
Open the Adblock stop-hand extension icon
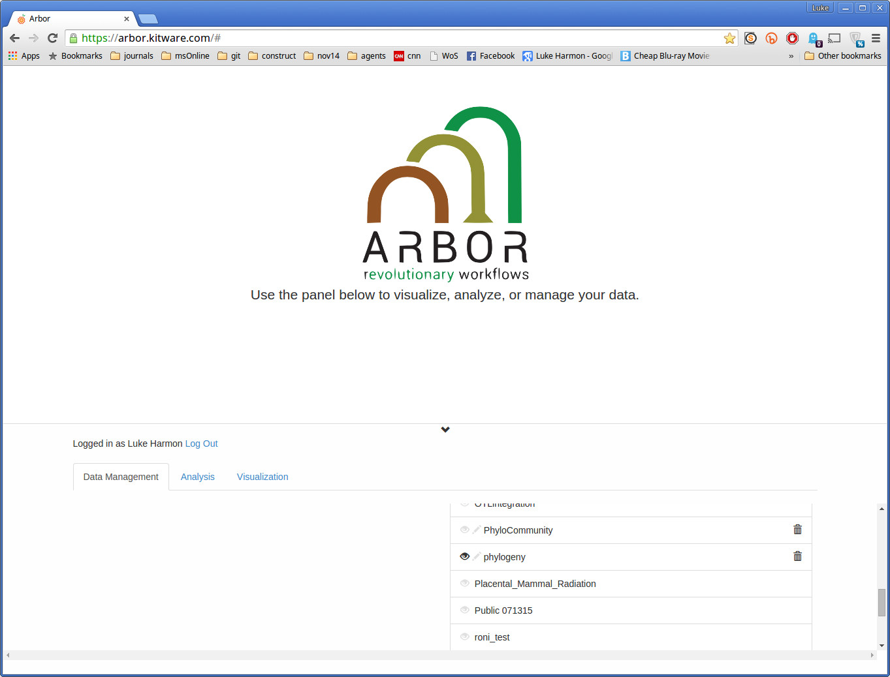tap(792, 38)
